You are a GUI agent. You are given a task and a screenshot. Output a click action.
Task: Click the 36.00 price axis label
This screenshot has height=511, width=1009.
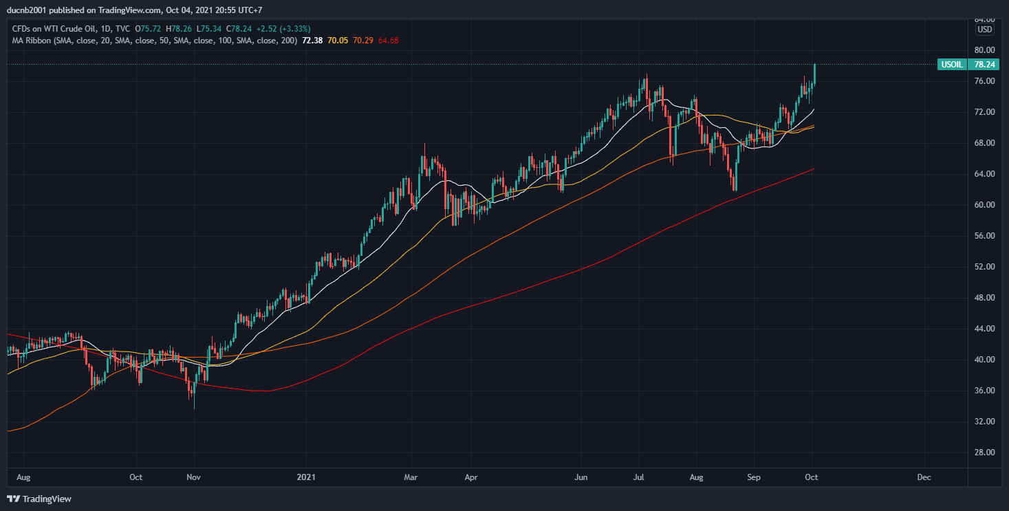point(985,391)
